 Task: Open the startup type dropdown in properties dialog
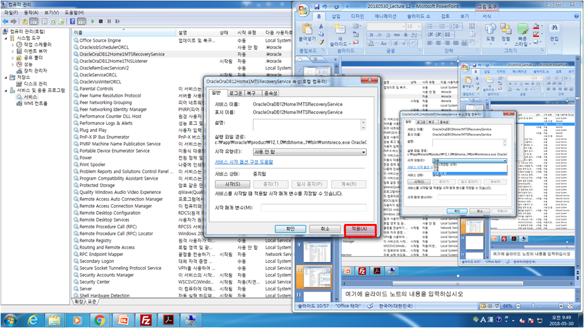pos(363,152)
